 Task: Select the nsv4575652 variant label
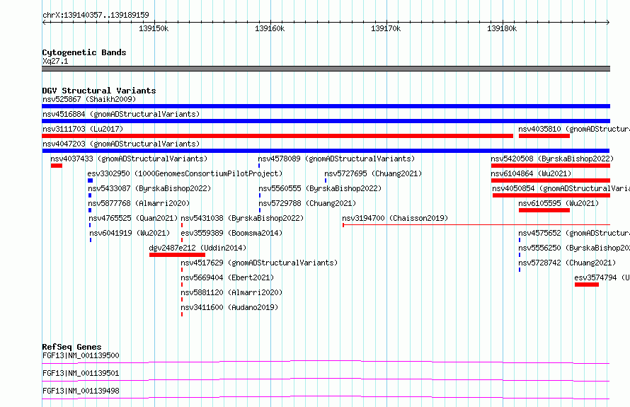pos(574,233)
